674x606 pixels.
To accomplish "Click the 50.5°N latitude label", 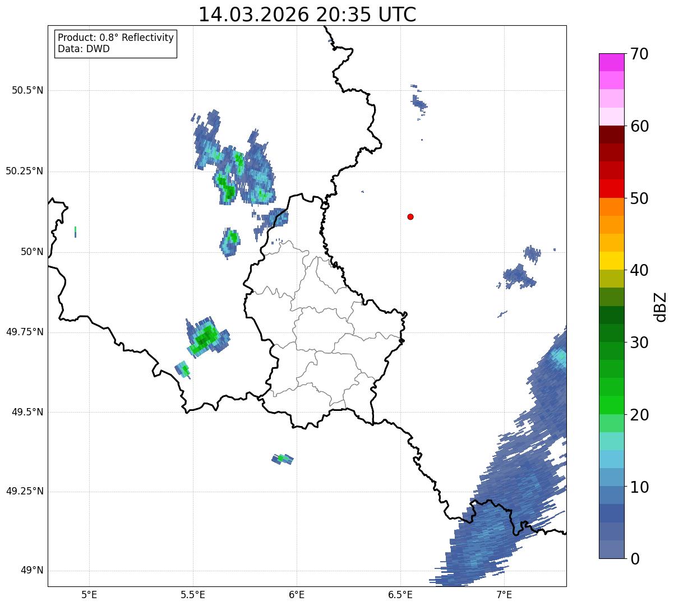I will coord(27,90).
